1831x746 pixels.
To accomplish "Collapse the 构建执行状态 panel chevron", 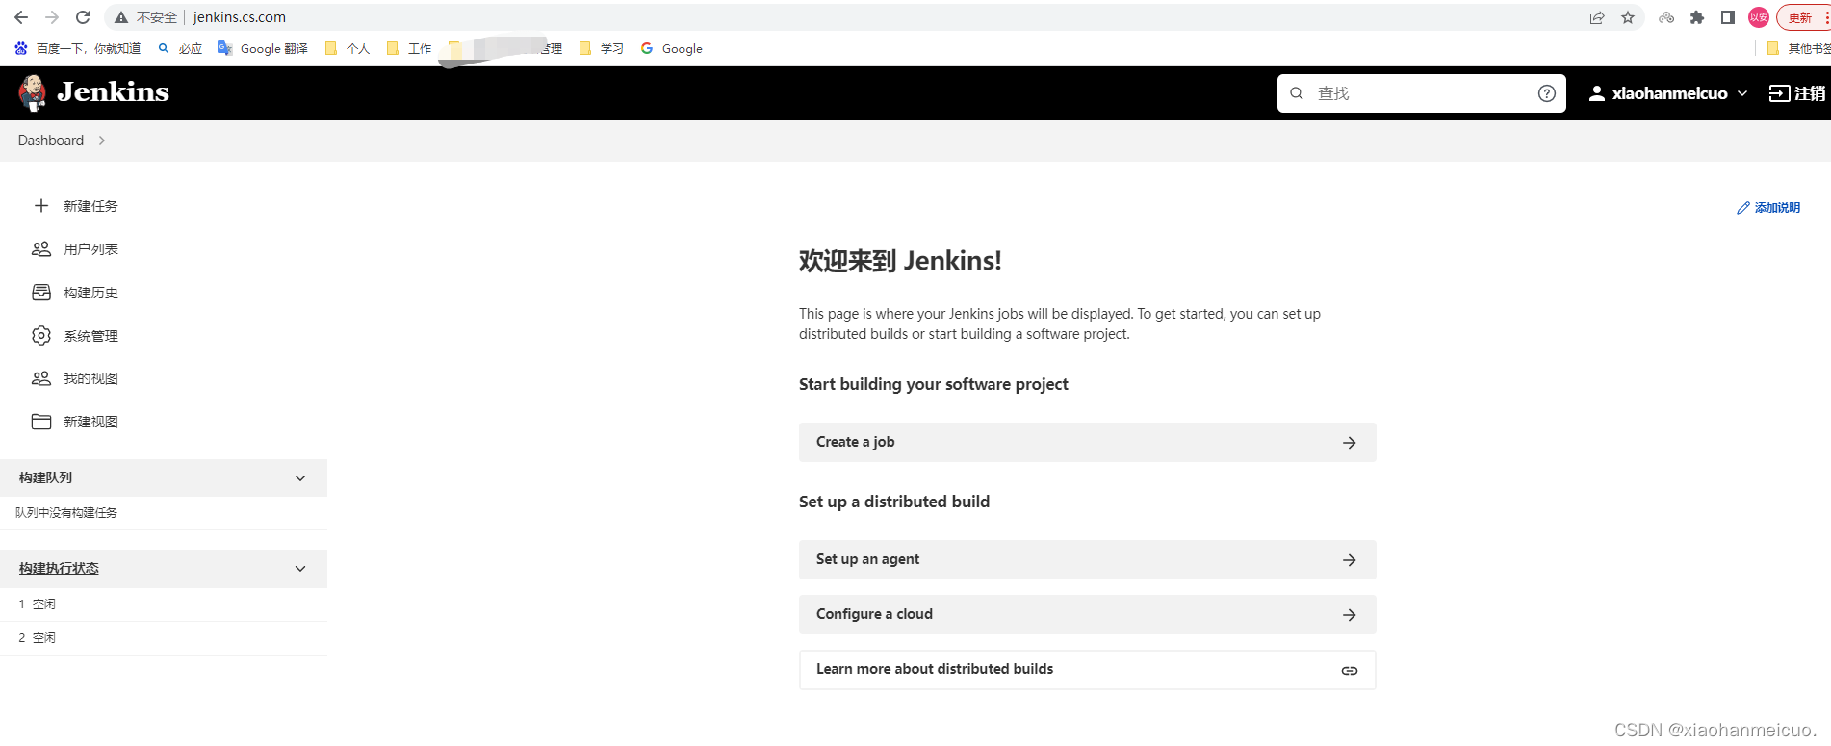I will pyautogui.click(x=300, y=569).
